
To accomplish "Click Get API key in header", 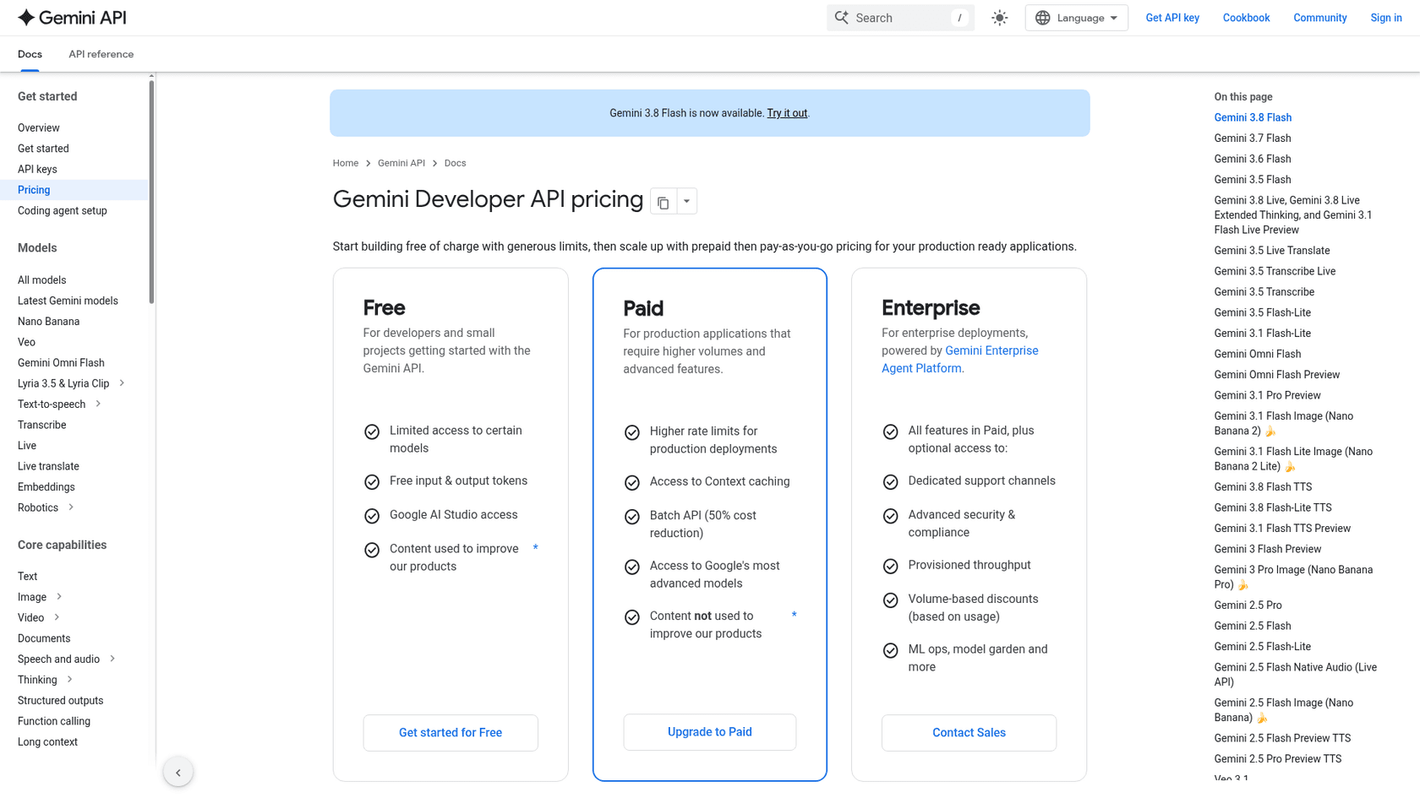I will coord(1172,18).
